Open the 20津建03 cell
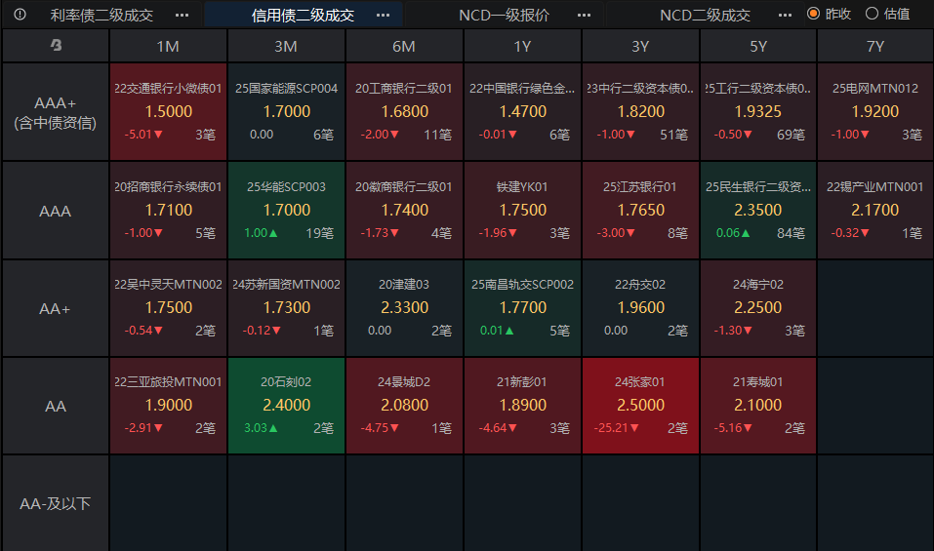This screenshot has height=551, width=934. tap(404, 308)
